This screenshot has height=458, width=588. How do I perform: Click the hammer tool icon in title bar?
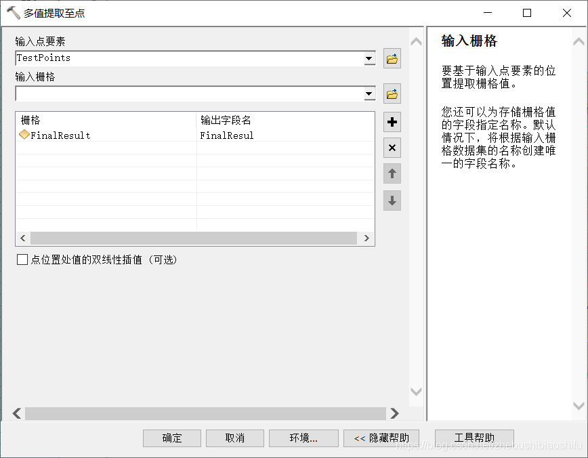pos(14,13)
